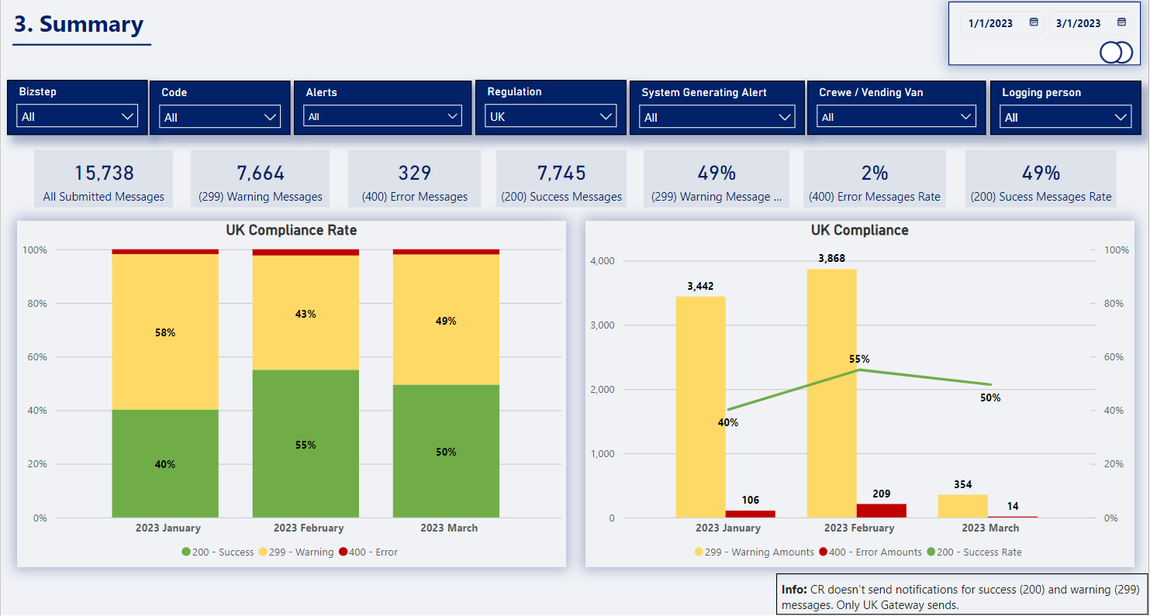Click the 106 error bar for January
Viewport: 1150px width, 616px height.
point(750,514)
